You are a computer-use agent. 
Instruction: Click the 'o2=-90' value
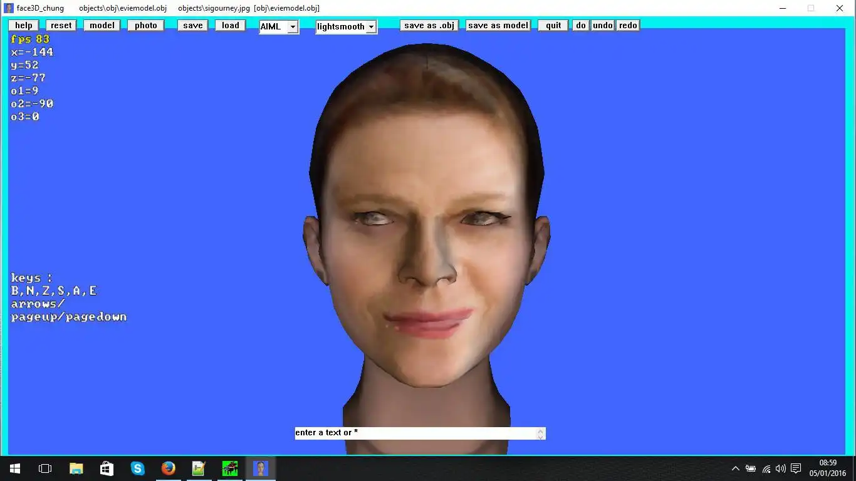(32, 104)
